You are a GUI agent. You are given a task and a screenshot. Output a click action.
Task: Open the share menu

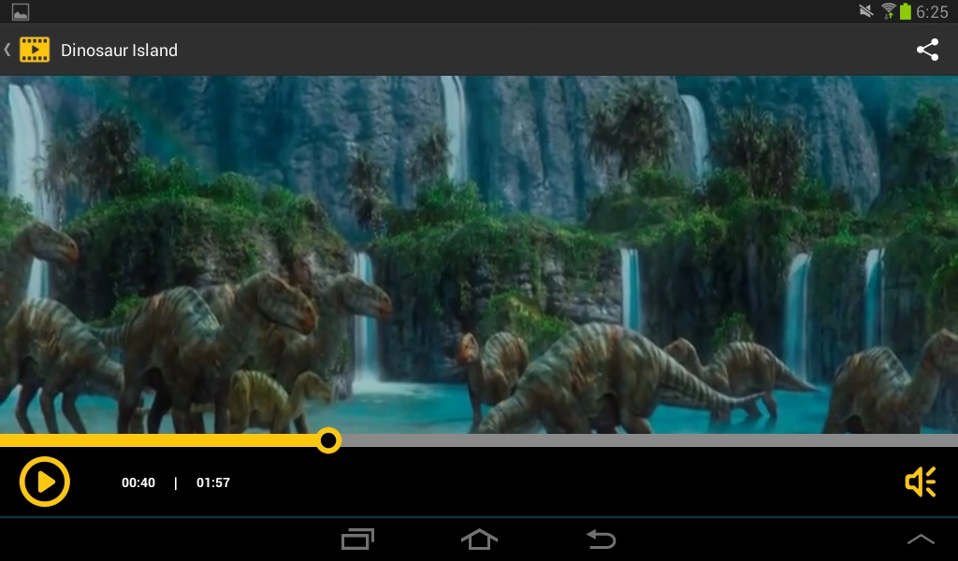pos(927,50)
